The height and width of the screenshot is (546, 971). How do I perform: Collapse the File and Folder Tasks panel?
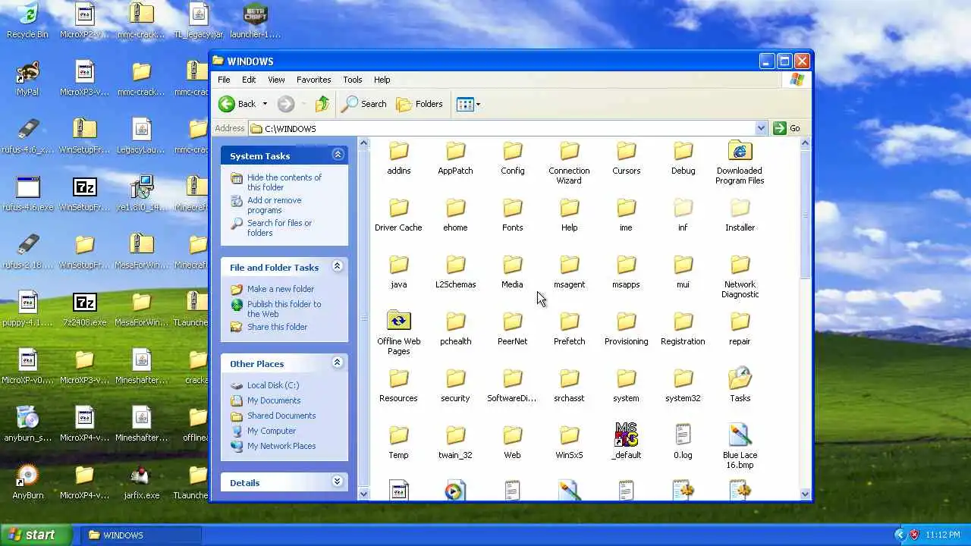pyautogui.click(x=338, y=266)
